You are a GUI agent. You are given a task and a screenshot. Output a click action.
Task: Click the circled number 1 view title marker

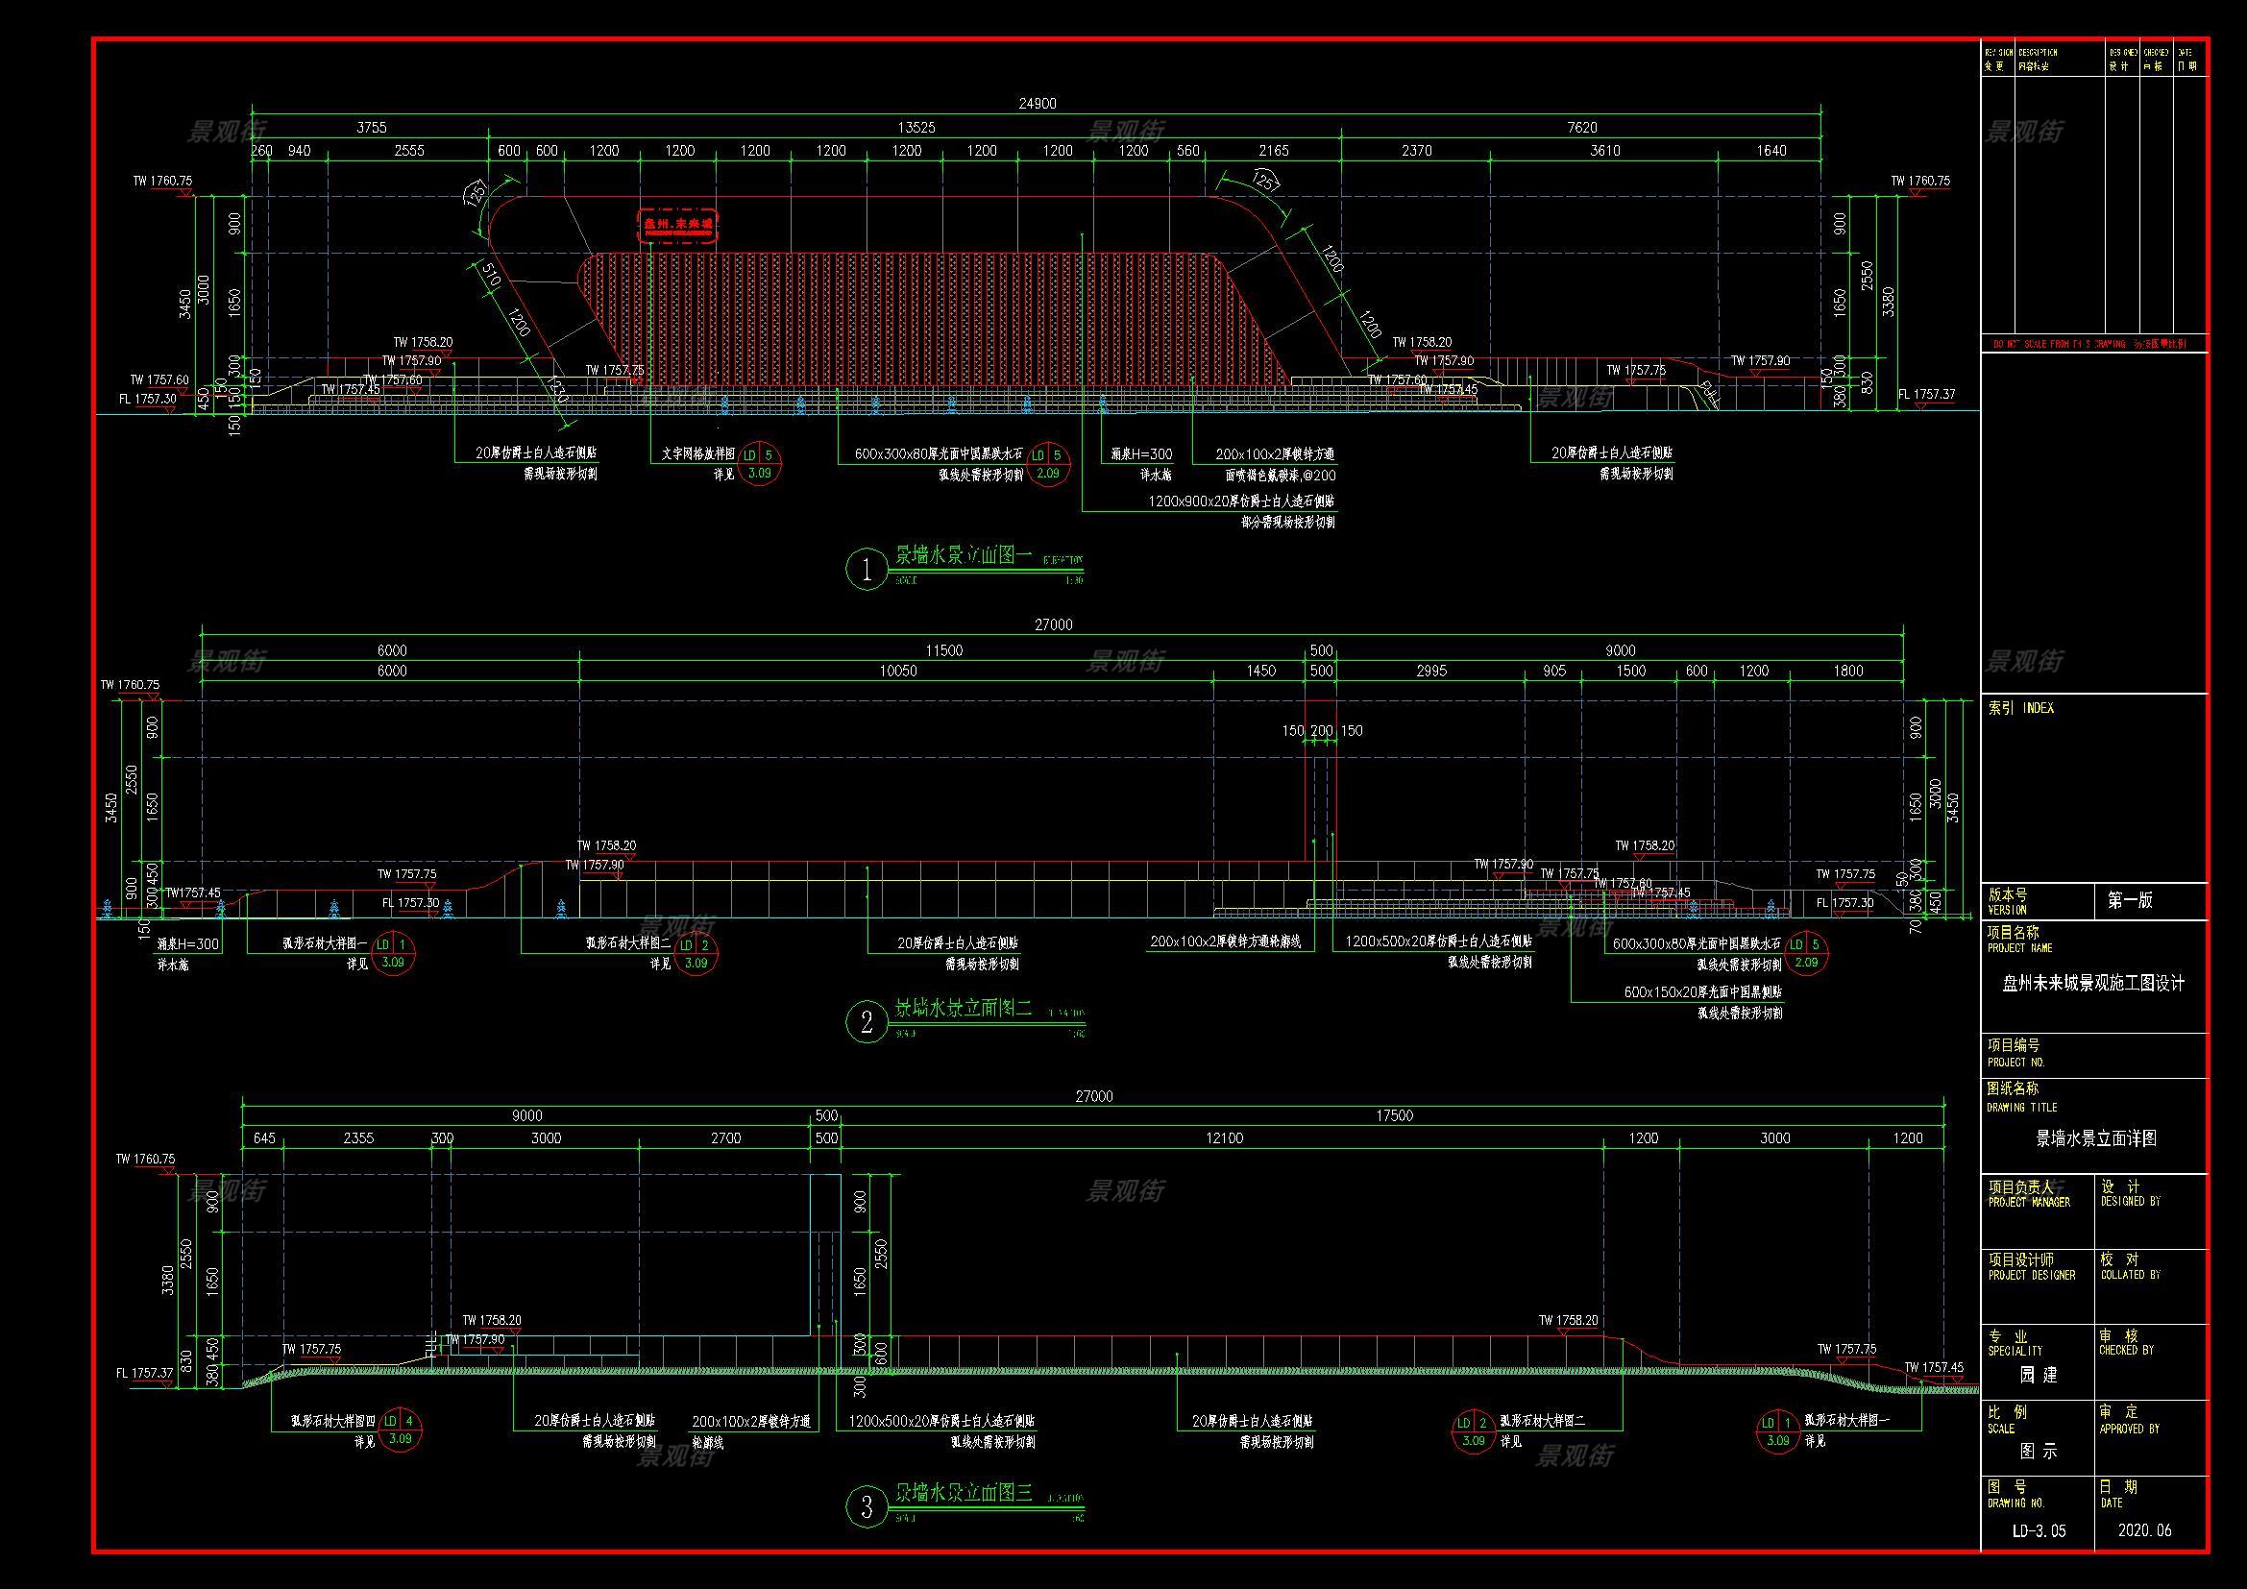click(867, 570)
